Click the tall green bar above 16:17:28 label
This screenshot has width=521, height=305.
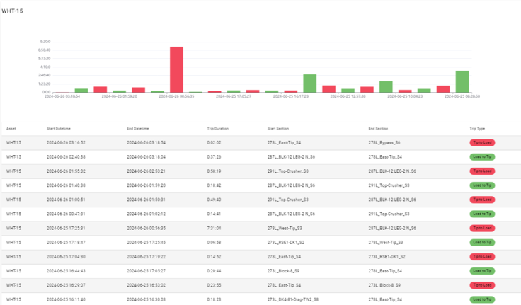click(309, 83)
